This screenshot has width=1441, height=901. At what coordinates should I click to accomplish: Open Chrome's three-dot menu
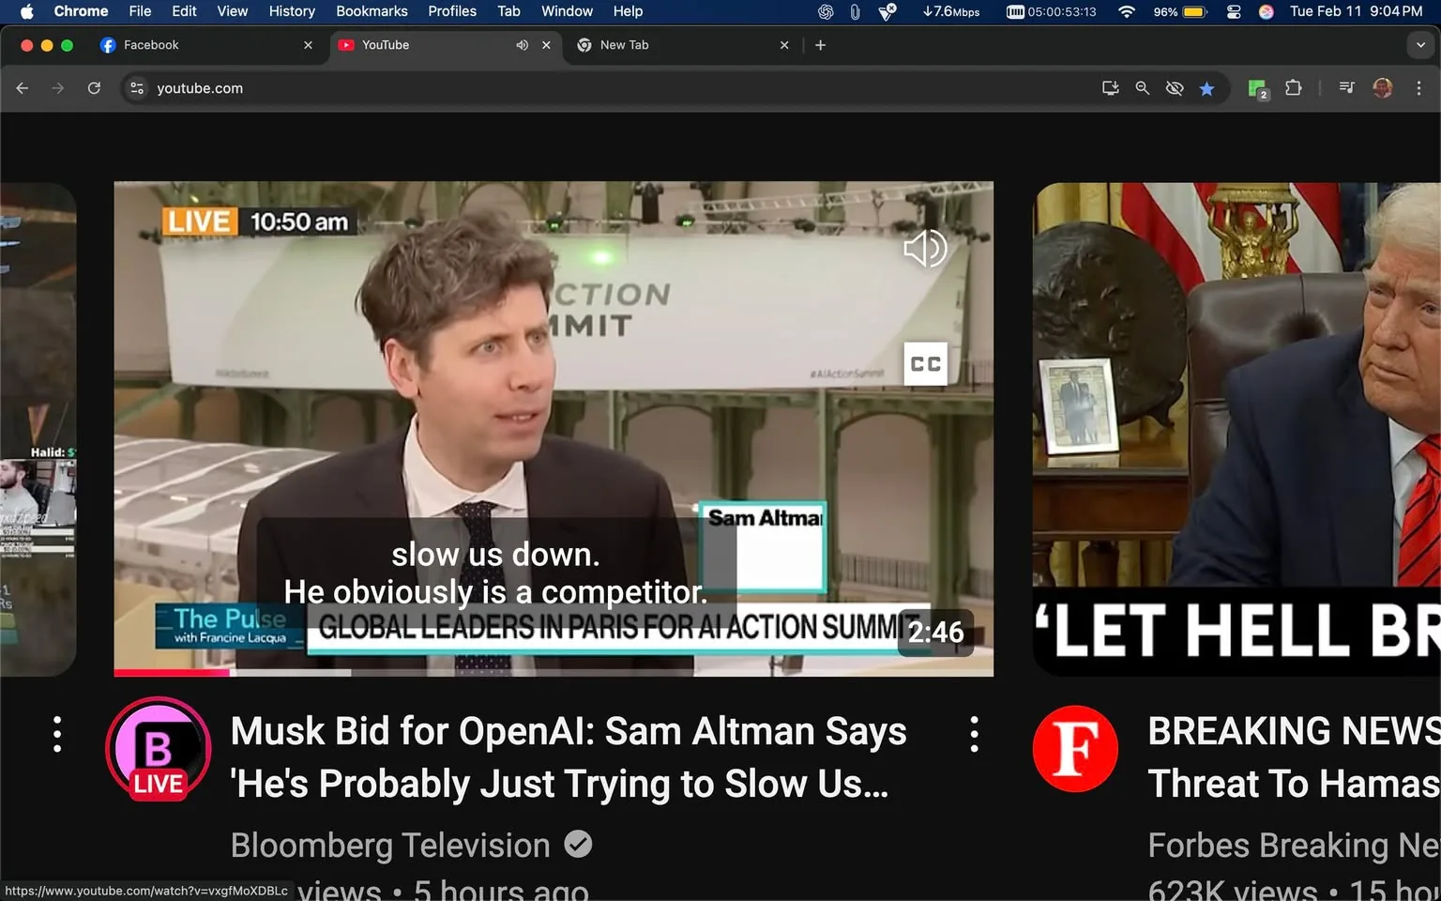(x=1419, y=87)
